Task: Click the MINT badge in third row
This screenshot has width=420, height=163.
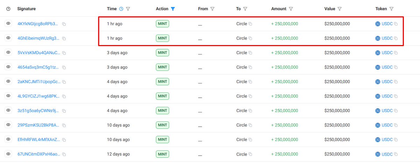Action: coord(162,53)
